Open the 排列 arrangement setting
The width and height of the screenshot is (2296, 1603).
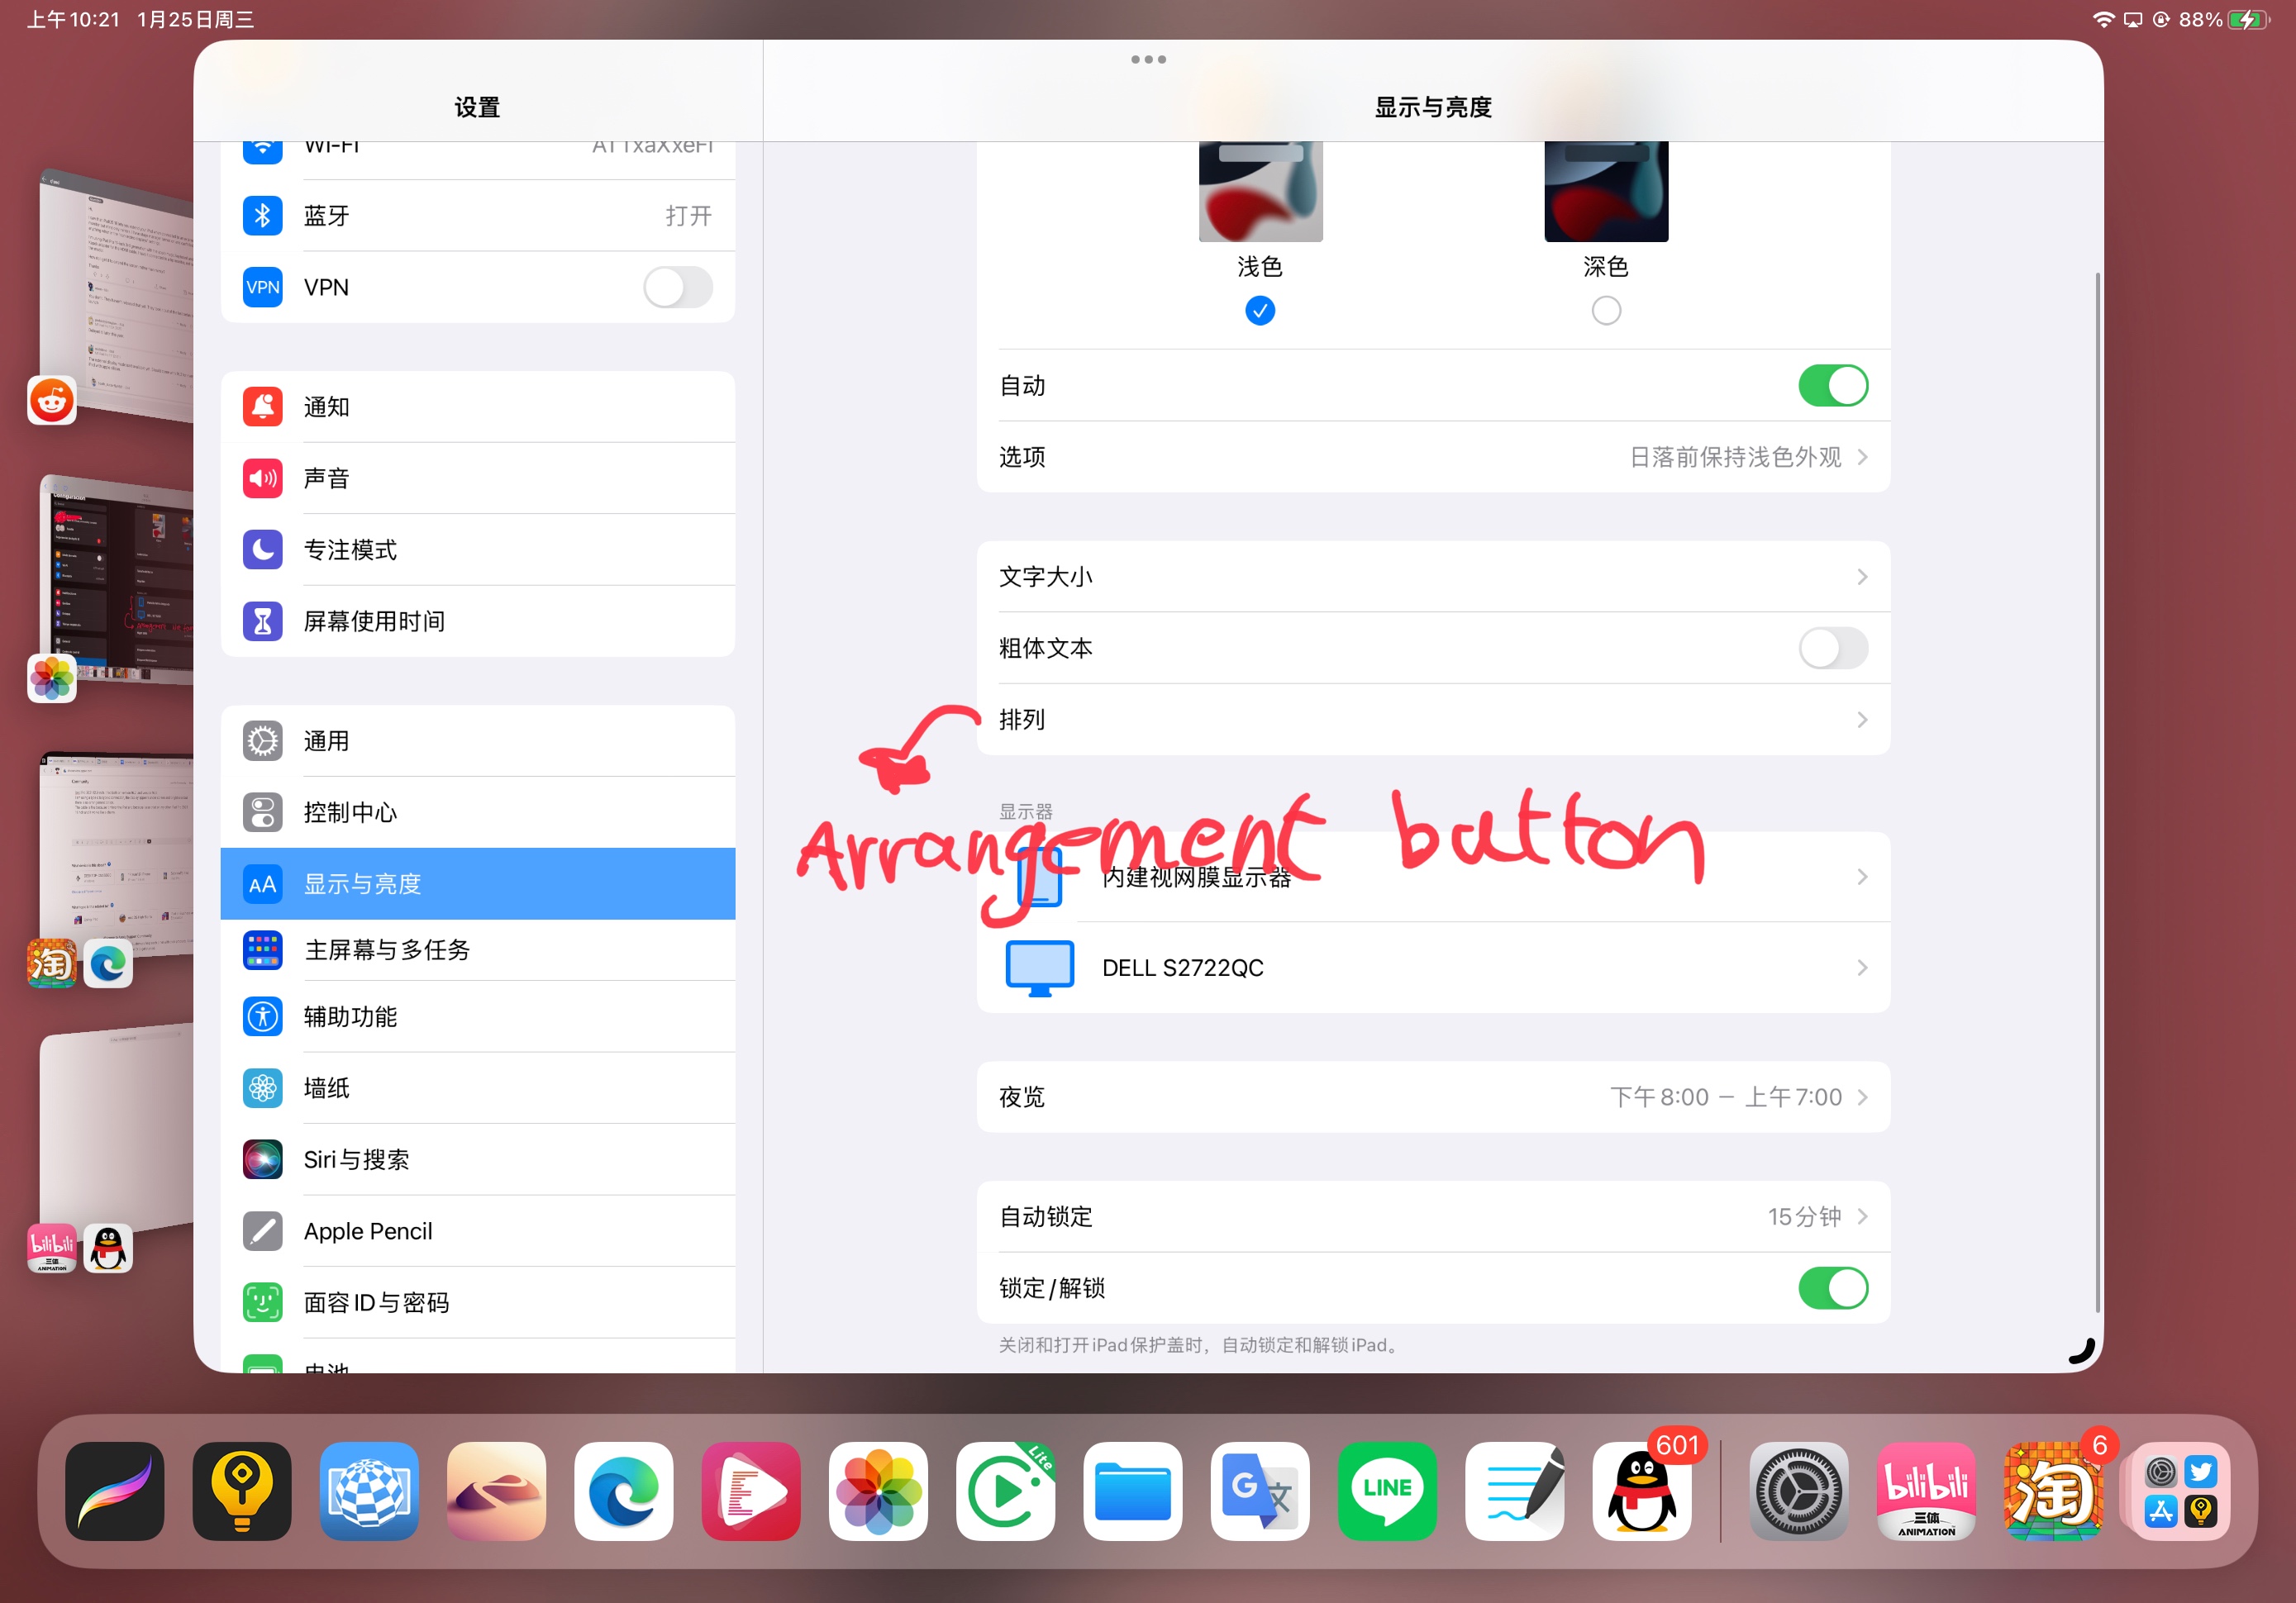point(1432,720)
